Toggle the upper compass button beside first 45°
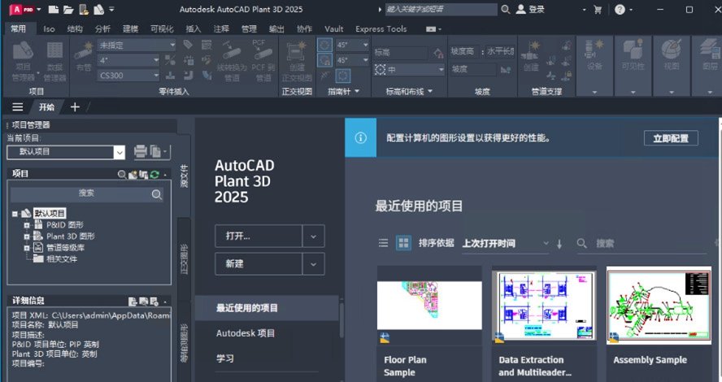This screenshot has height=382, width=722. (324, 45)
